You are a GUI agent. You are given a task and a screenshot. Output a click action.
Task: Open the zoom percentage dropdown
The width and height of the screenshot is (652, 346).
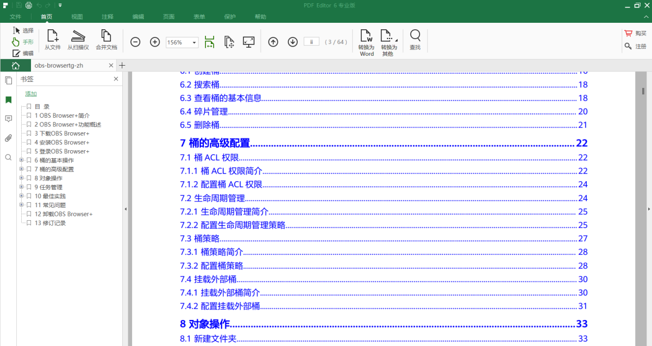pyautogui.click(x=193, y=42)
